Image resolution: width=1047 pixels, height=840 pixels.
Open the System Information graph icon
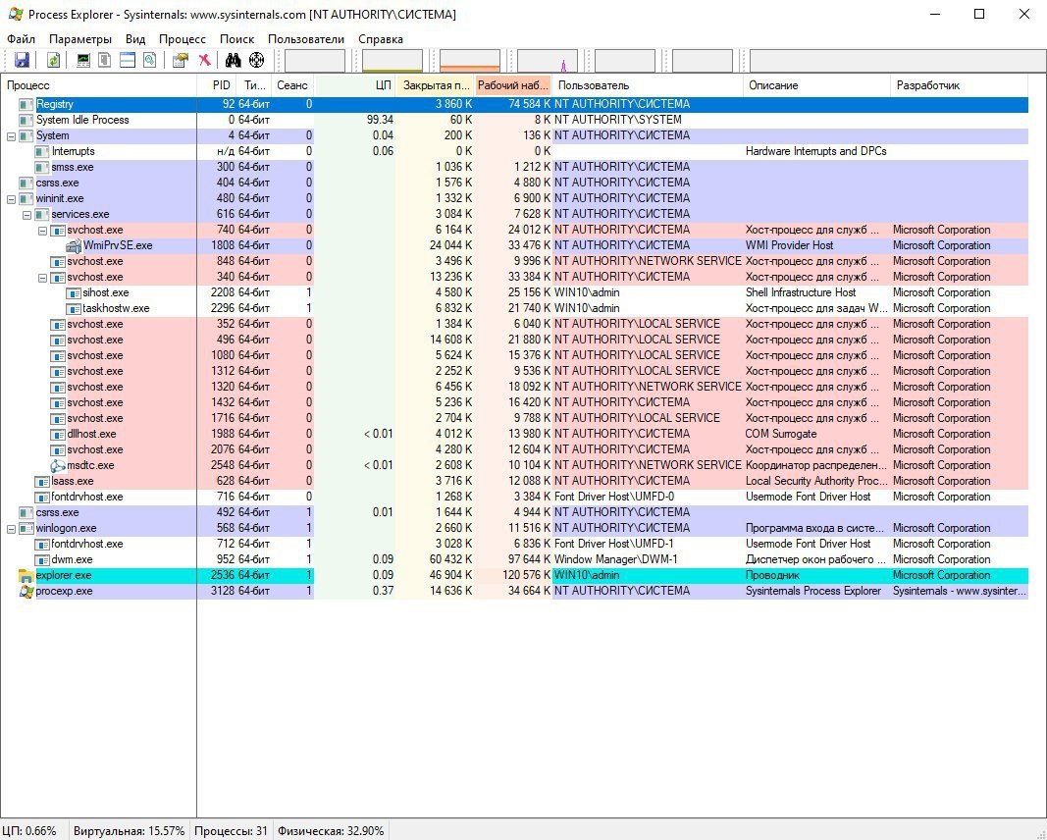point(83,60)
